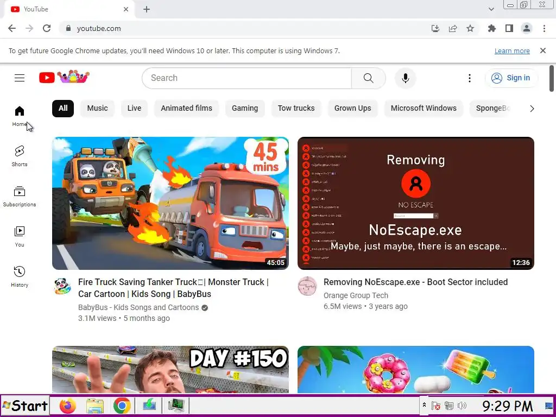556x417 pixels.
Task: Open Removing NoEscape.exe video title
Action: pos(415,282)
